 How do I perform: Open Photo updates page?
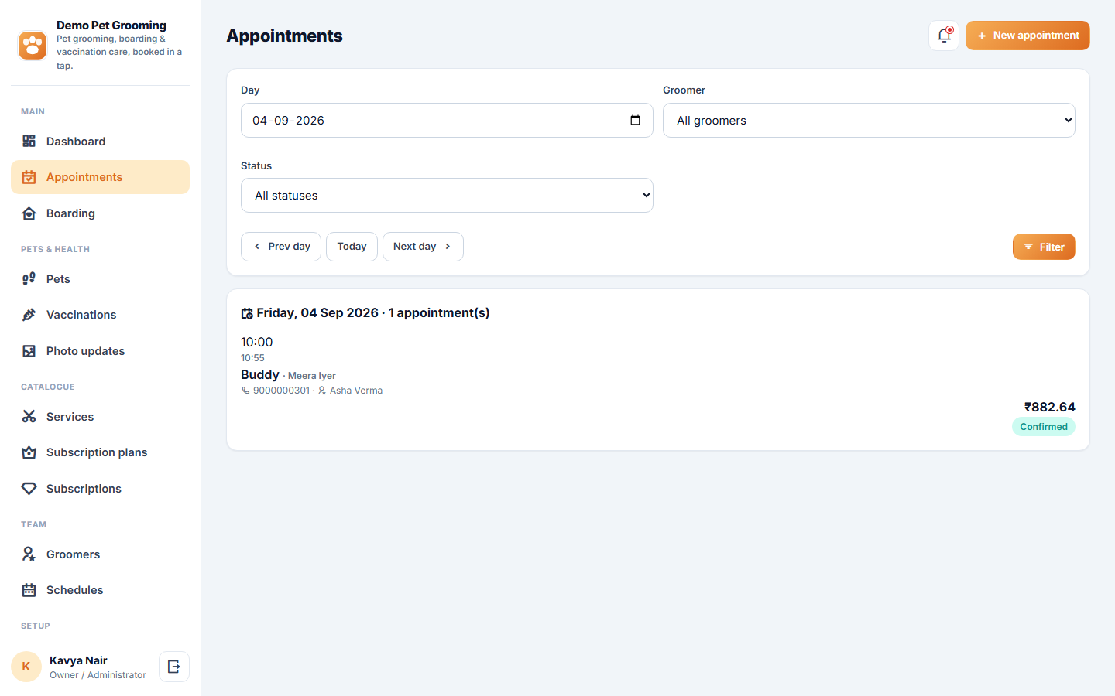coord(100,351)
